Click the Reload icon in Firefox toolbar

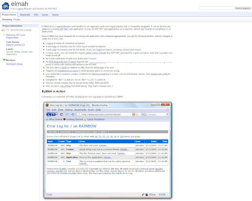[61, 114]
